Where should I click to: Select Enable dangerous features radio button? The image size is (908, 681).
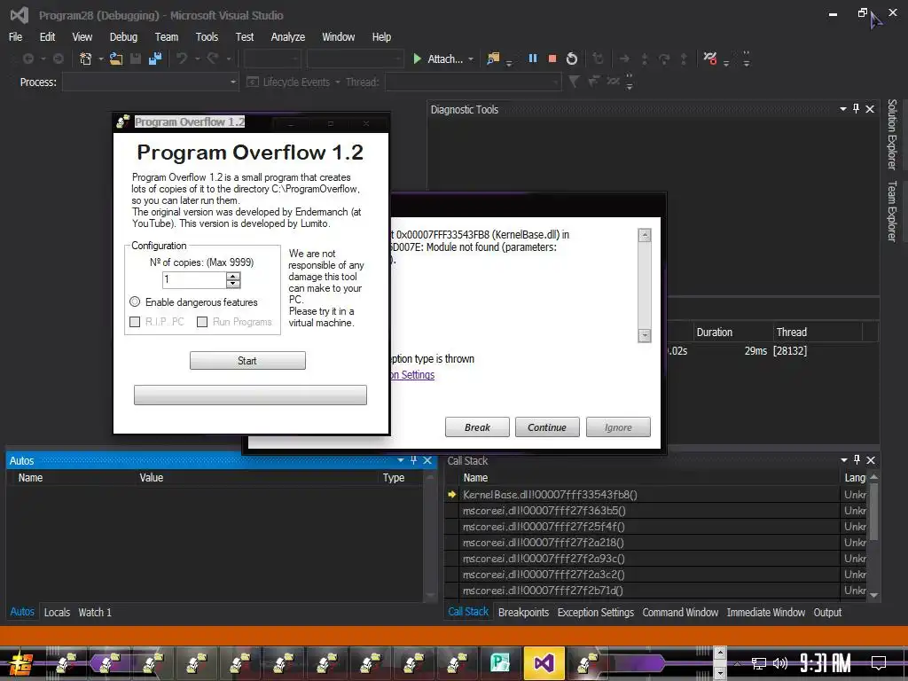coord(135,301)
